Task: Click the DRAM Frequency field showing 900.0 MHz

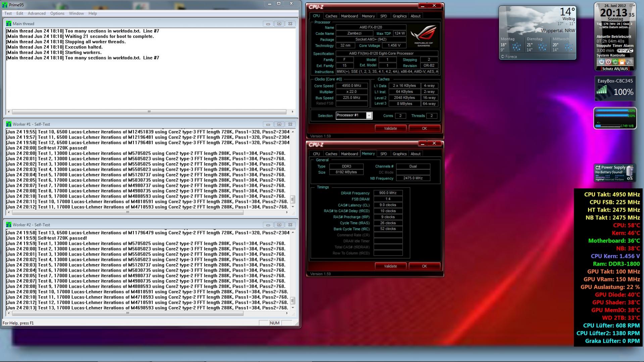Action: (388, 193)
